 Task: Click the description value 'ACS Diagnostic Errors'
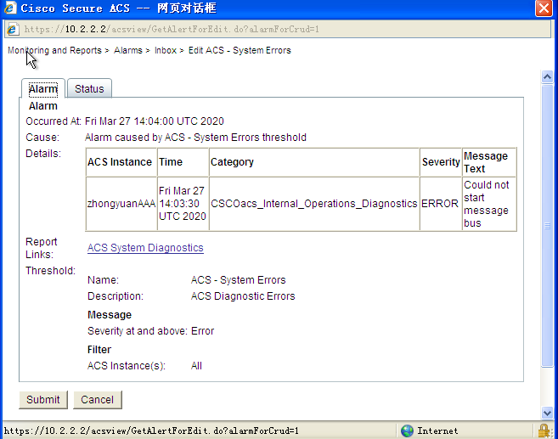pos(243,296)
